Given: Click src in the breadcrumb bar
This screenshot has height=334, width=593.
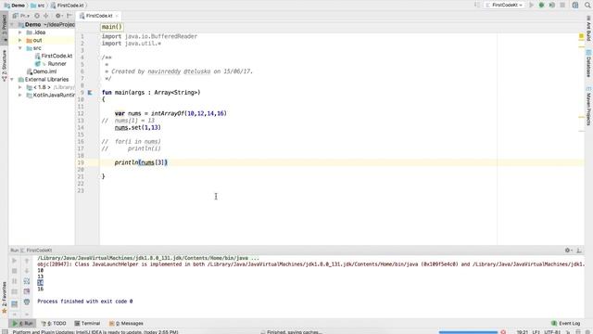Looking at the screenshot, I should (37, 6).
